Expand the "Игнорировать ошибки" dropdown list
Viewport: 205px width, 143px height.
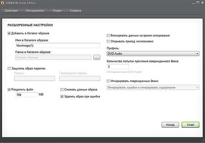tap(153, 88)
